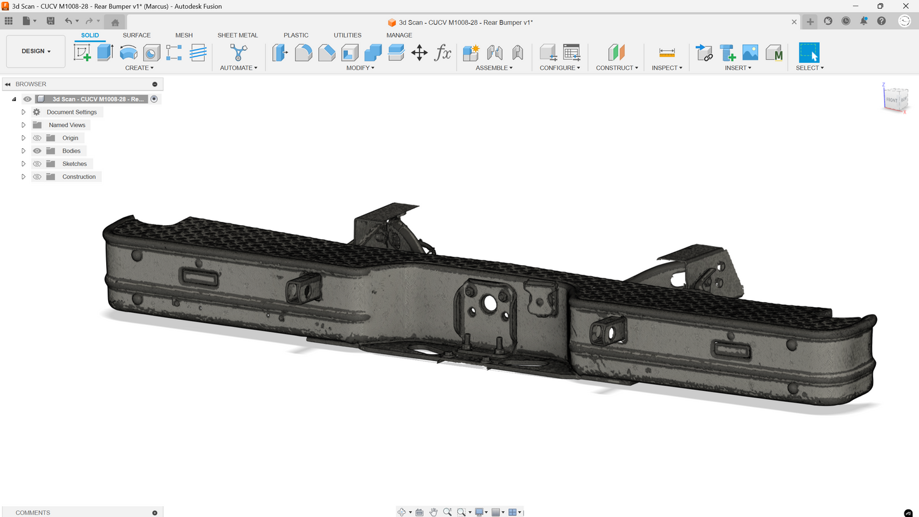919x517 pixels.
Task: Open the Change Parameters fx tool
Action: [x=443, y=53]
